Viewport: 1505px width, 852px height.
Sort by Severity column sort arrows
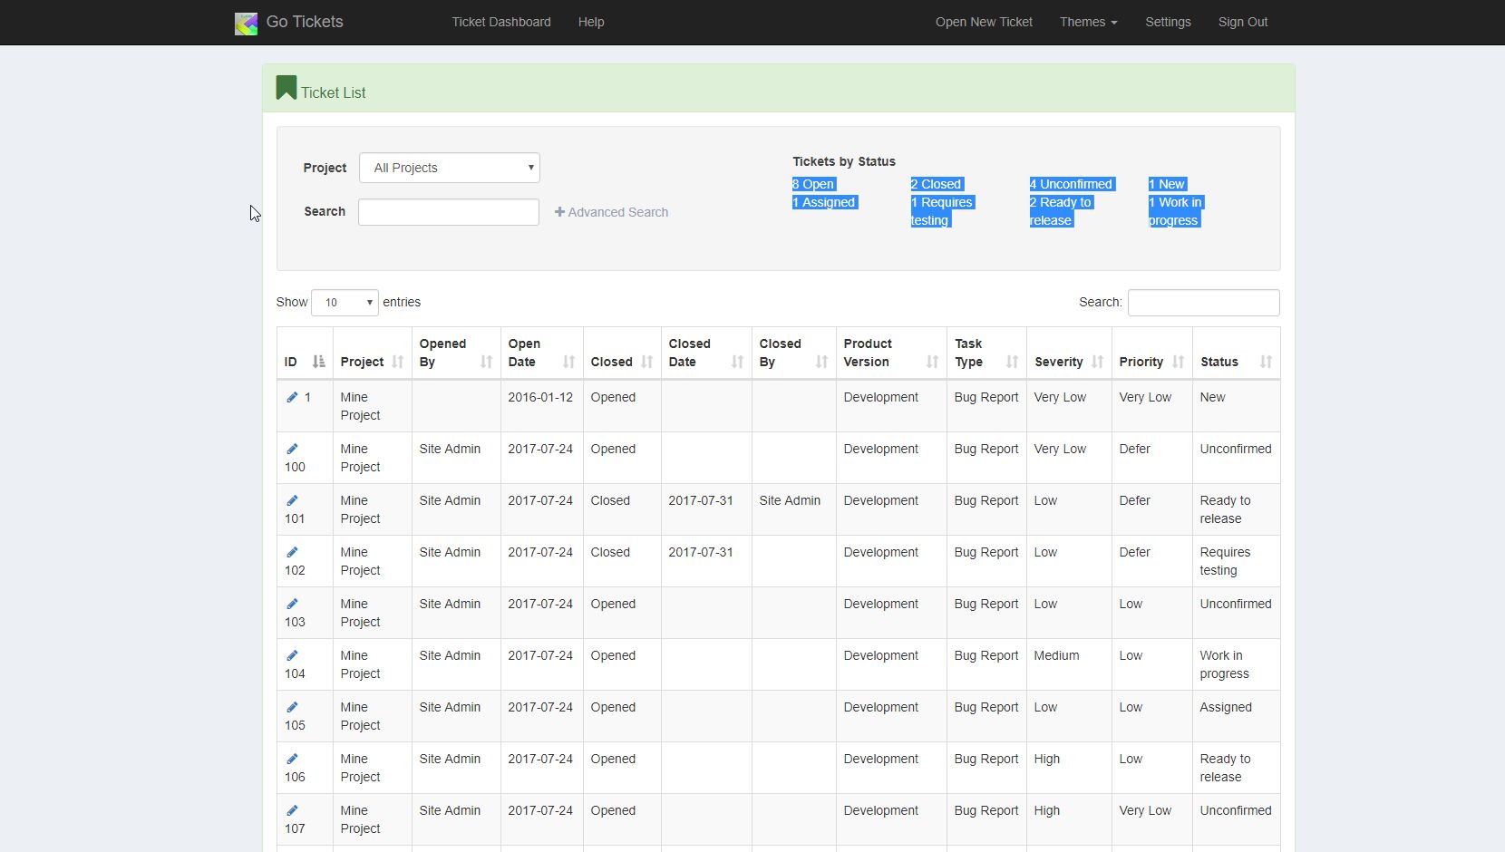point(1097,362)
